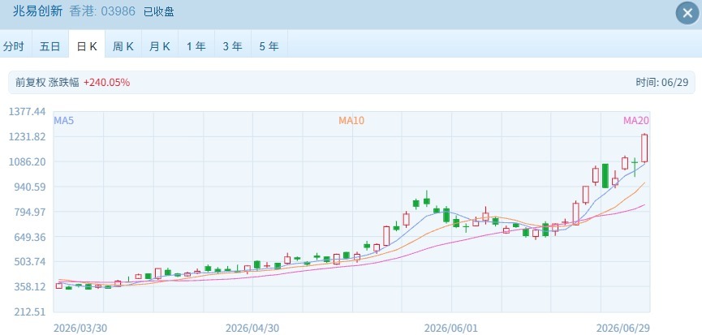
Task: Click the 212.51 price axis label
Action: point(29,311)
